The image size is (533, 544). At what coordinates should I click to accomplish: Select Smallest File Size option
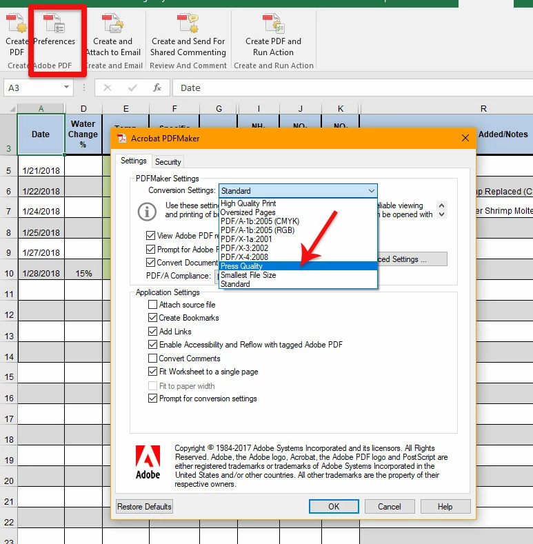[x=298, y=275]
